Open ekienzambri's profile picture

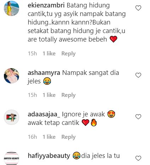[x=11, y=8]
